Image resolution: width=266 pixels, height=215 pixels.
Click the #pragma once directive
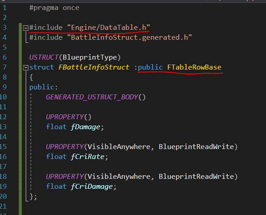[54, 8]
